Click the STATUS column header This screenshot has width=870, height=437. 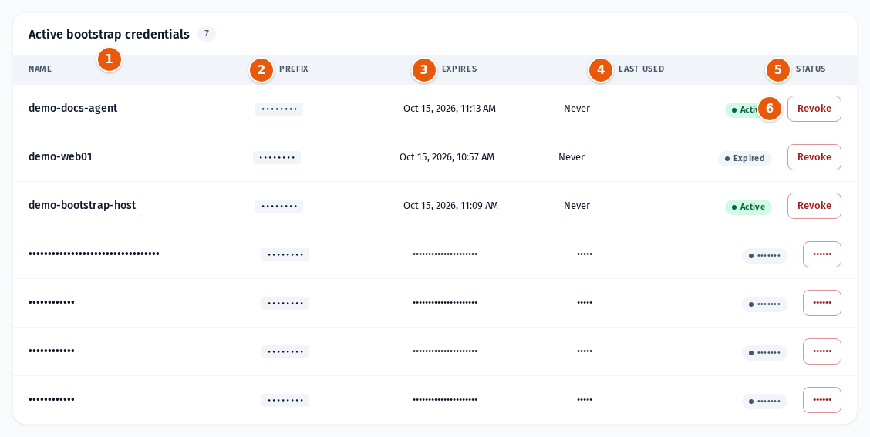811,69
